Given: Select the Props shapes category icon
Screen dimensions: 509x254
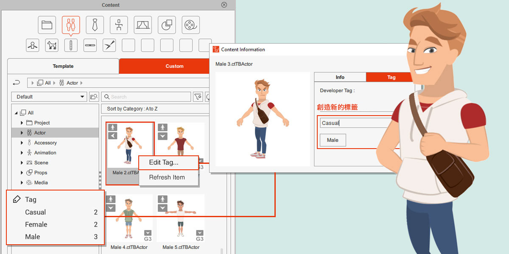Looking at the screenshot, I should (167, 25).
